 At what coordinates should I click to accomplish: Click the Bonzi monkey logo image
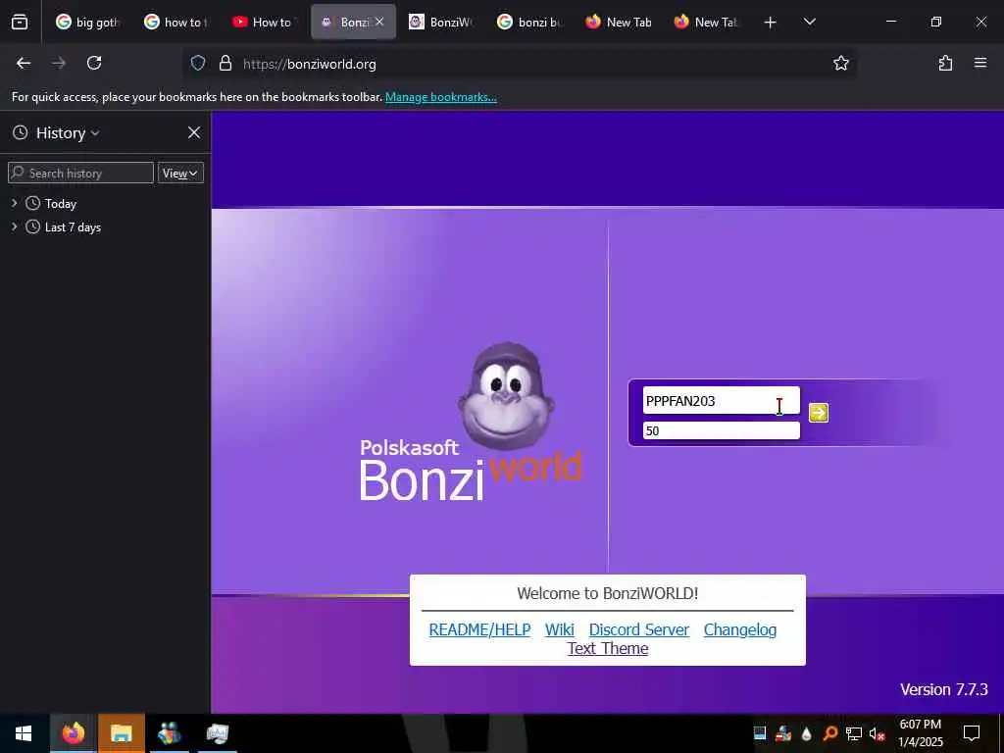[x=506, y=397]
